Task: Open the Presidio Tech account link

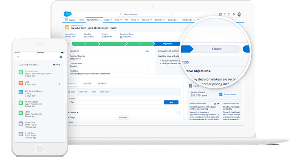Action: click(70, 37)
